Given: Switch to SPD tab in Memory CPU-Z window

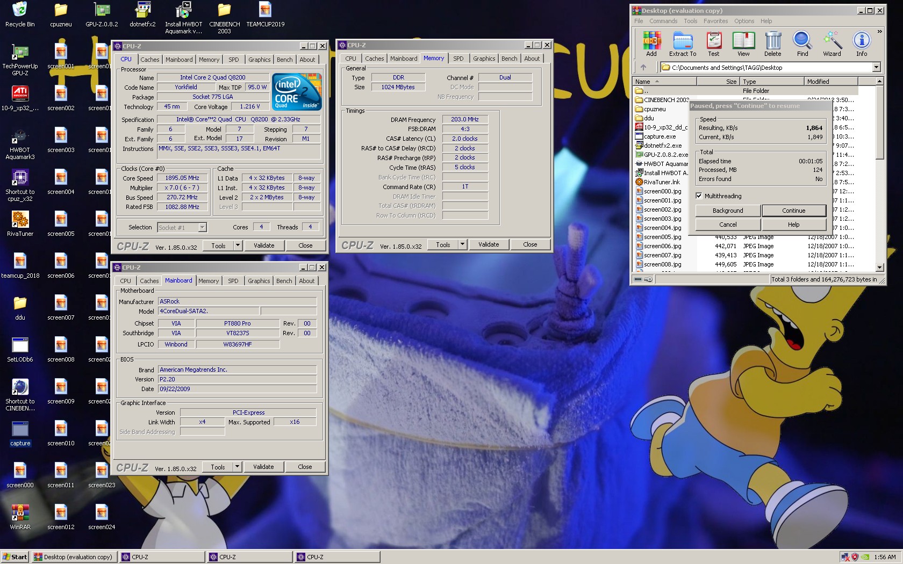Looking at the screenshot, I should [x=458, y=59].
